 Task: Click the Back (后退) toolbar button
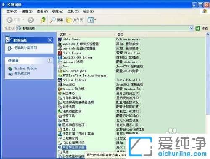(x=13, y=20)
